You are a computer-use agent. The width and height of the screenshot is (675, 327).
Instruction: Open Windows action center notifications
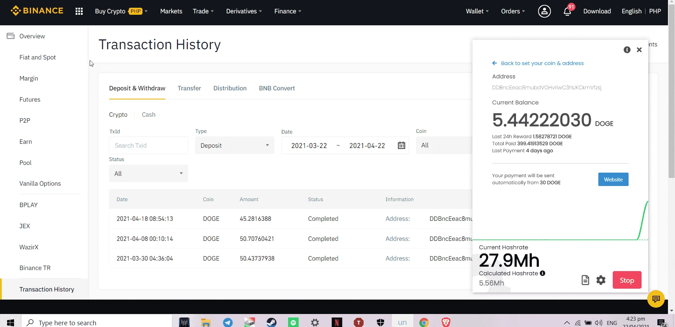pyautogui.click(x=661, y=322)
